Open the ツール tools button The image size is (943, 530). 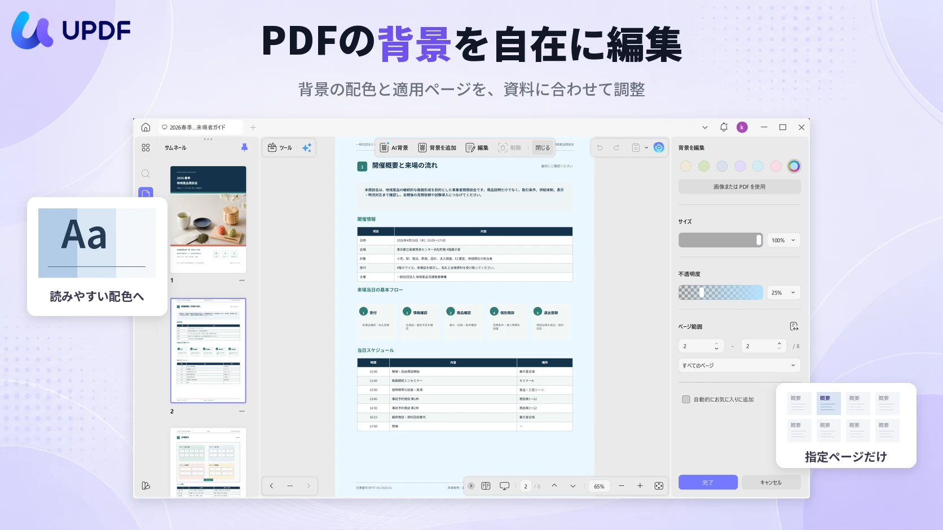click(280, 148)
